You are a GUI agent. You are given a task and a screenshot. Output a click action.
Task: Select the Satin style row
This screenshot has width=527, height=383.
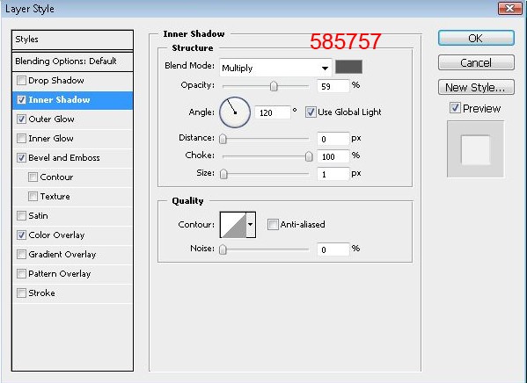pos(72,215)
